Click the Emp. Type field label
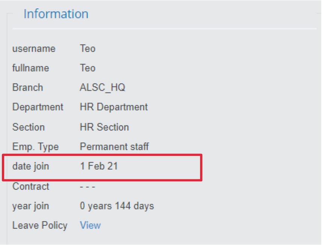Image resolution: width=322 pixels, height=245 pixels. click(36, 147)
